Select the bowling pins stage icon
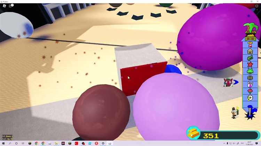This screenshot has height=146, width=261. coord(250,85)
